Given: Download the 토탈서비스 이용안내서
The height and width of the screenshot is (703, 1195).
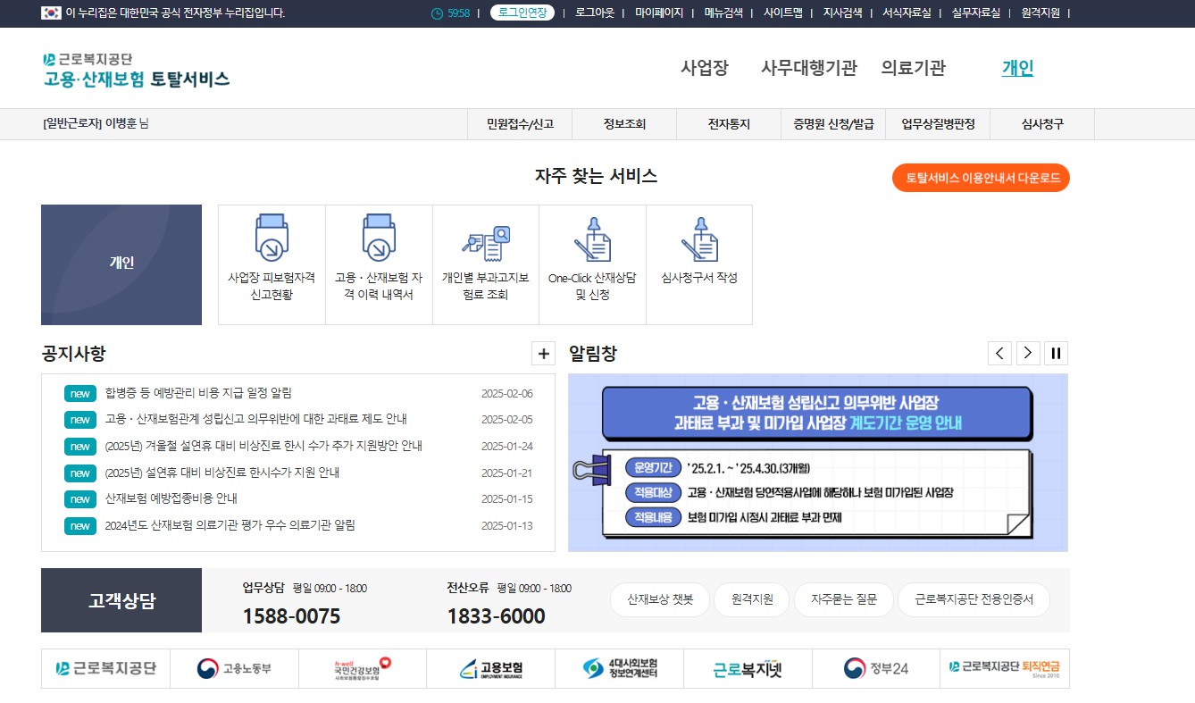Looking at the screenshot, I should [x=980, y=178].
